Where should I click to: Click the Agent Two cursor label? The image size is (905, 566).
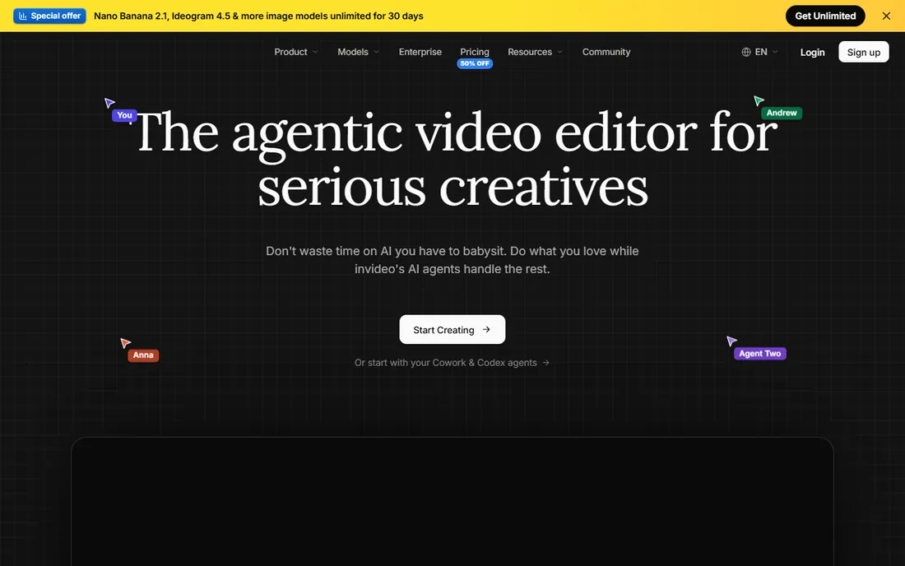click(x=759, y=354)
